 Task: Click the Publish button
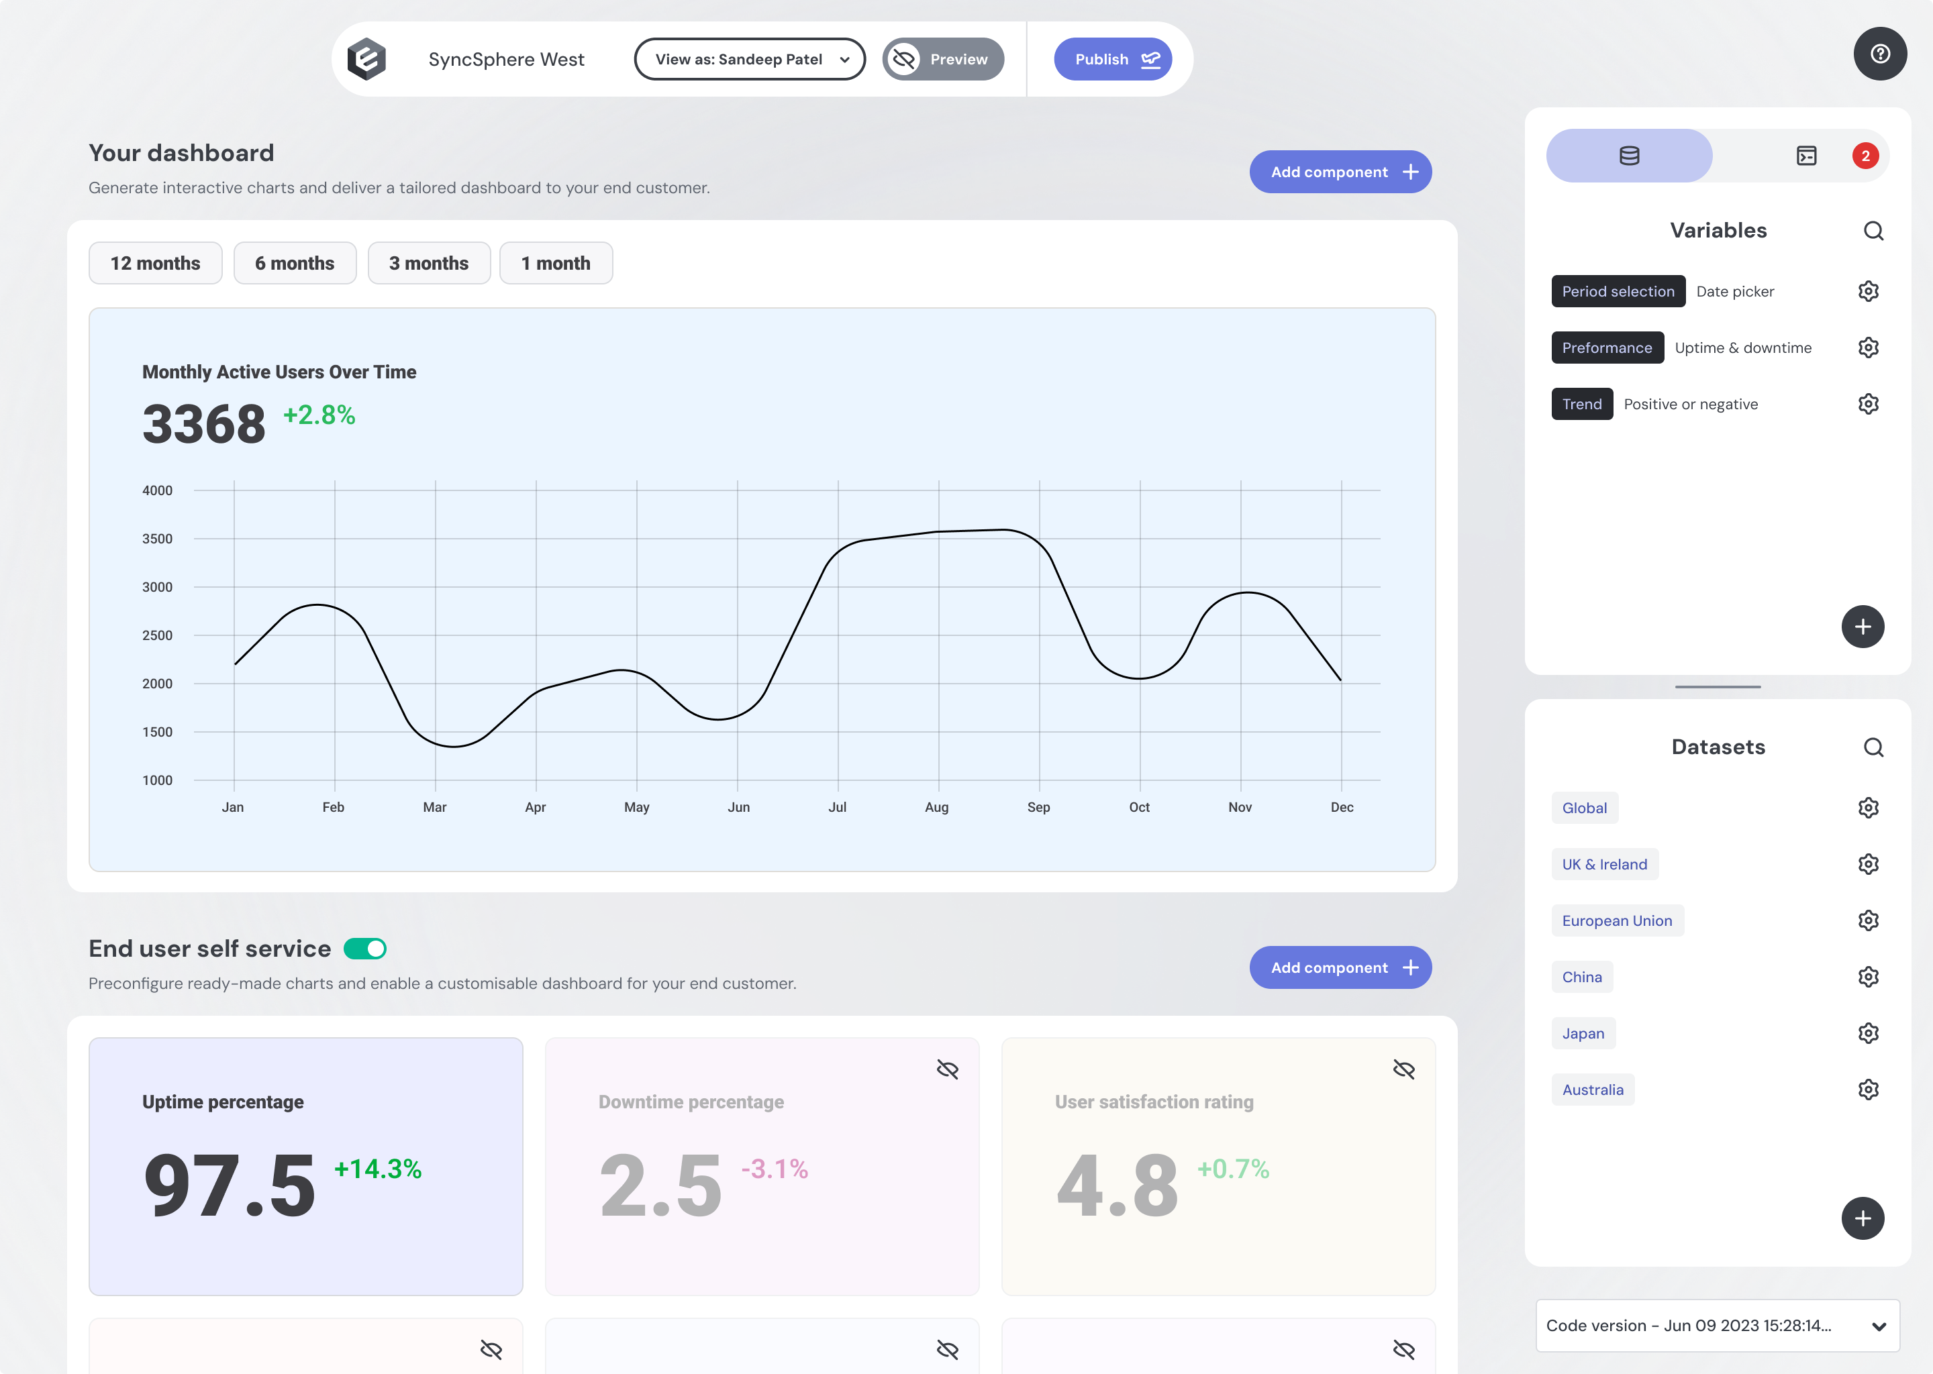[x=1113, y=59]
